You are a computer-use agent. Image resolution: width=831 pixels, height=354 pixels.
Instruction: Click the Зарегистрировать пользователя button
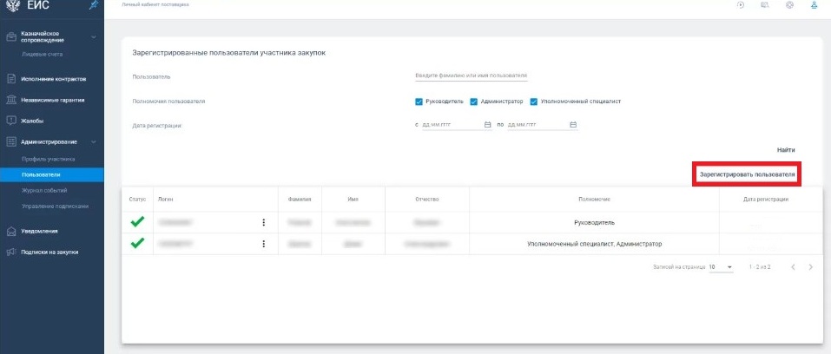pos(747,174)
